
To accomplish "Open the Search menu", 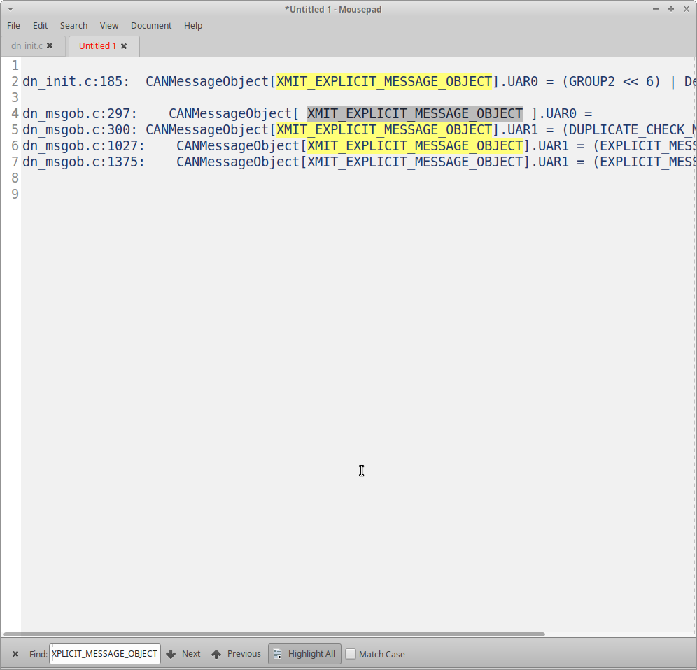I will click(73, 25).
